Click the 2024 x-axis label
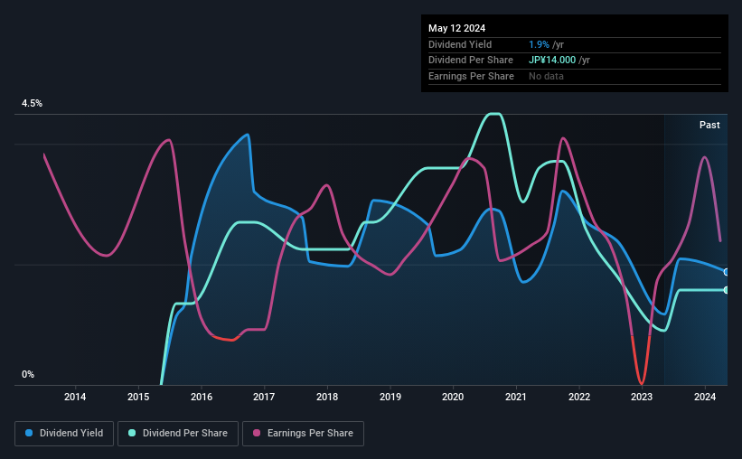 click(705, 397)
